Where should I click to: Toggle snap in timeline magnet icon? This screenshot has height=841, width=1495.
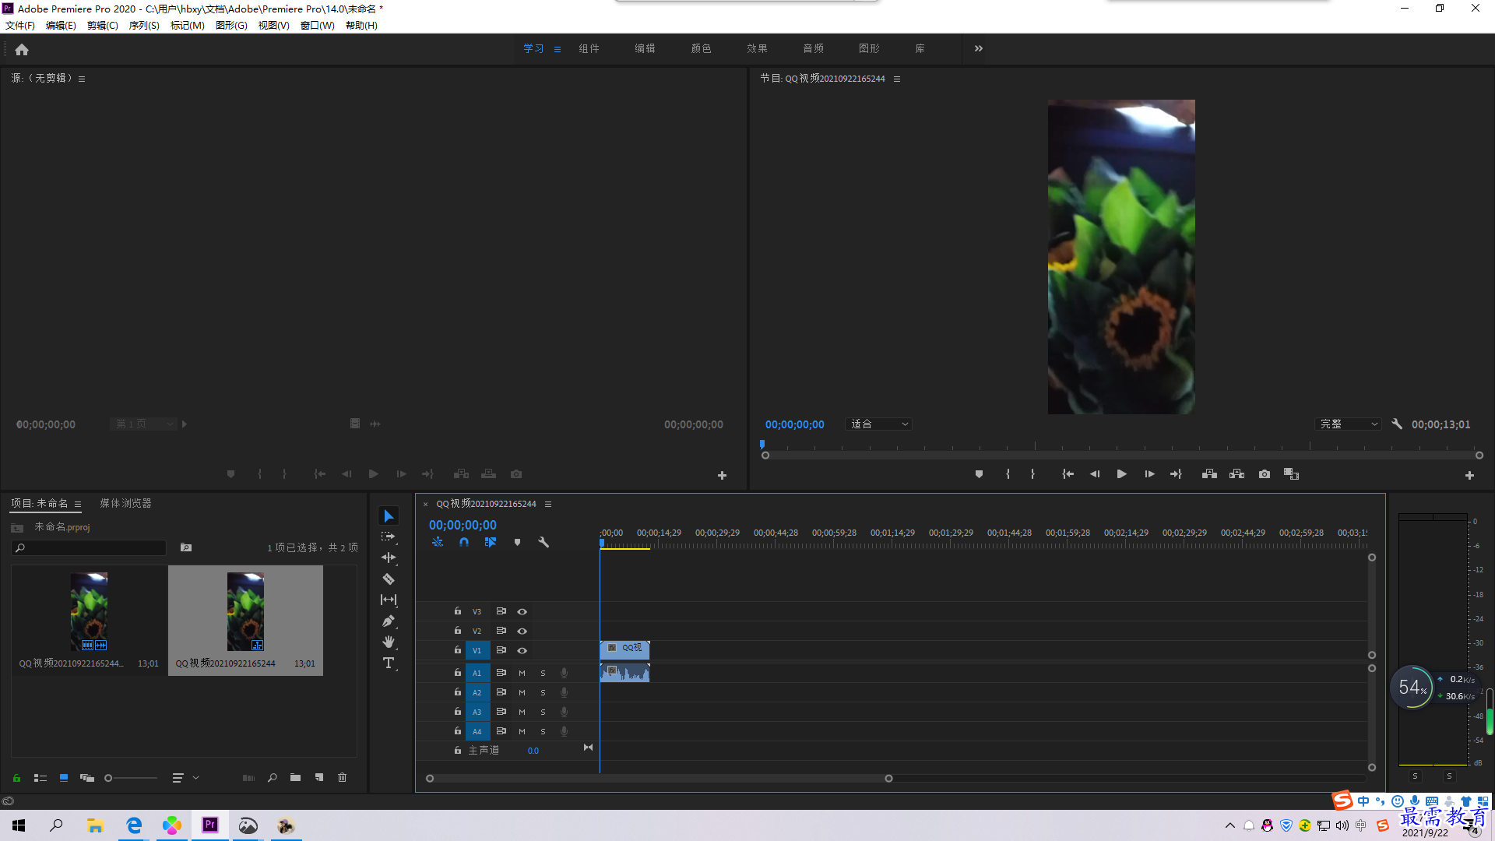point(464,542)
